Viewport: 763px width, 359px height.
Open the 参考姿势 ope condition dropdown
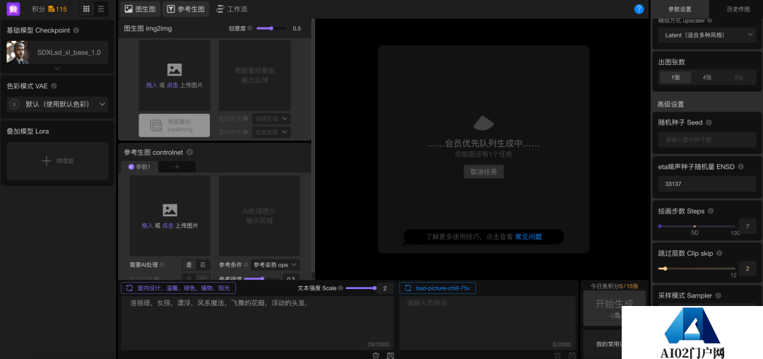click(275, 265)
